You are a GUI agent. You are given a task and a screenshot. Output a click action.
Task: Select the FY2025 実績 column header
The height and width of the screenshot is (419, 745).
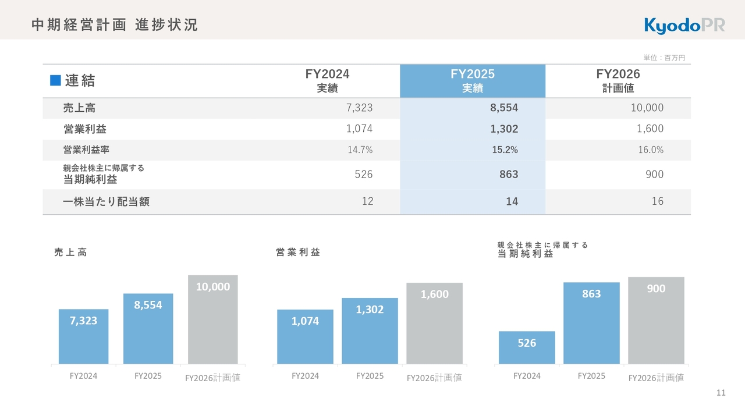click(x=473, y=81)
